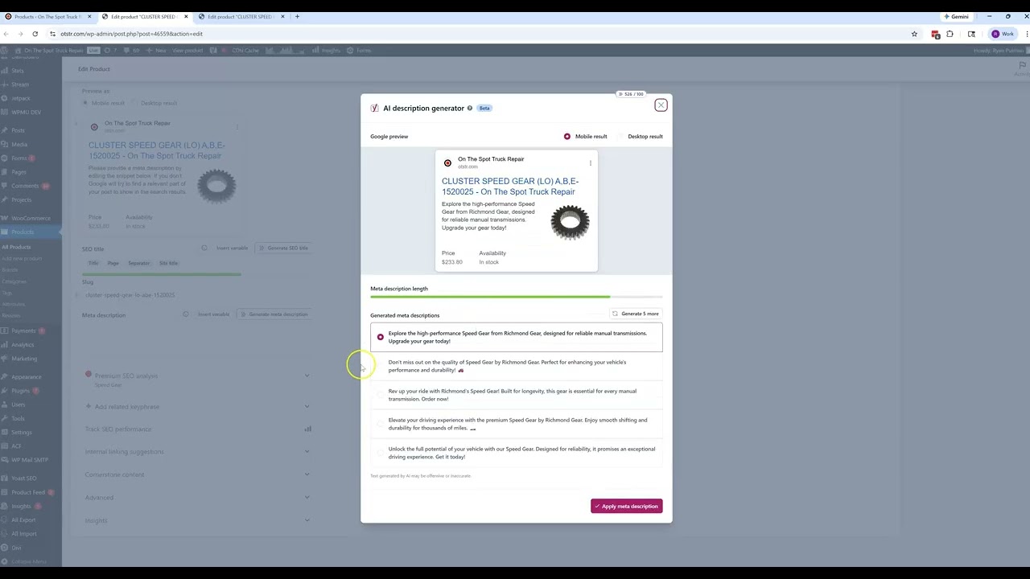Viewport: 1030px width, 579px height.
Task: Click Generate 5 more button
Action: pos(636,314)
